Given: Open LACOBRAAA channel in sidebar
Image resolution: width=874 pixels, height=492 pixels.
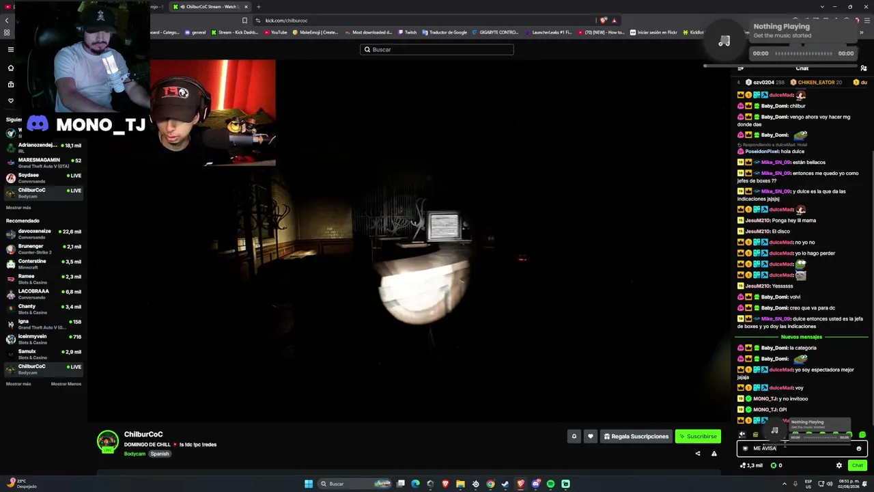Looking at the screenshot, I should (44, 294).
